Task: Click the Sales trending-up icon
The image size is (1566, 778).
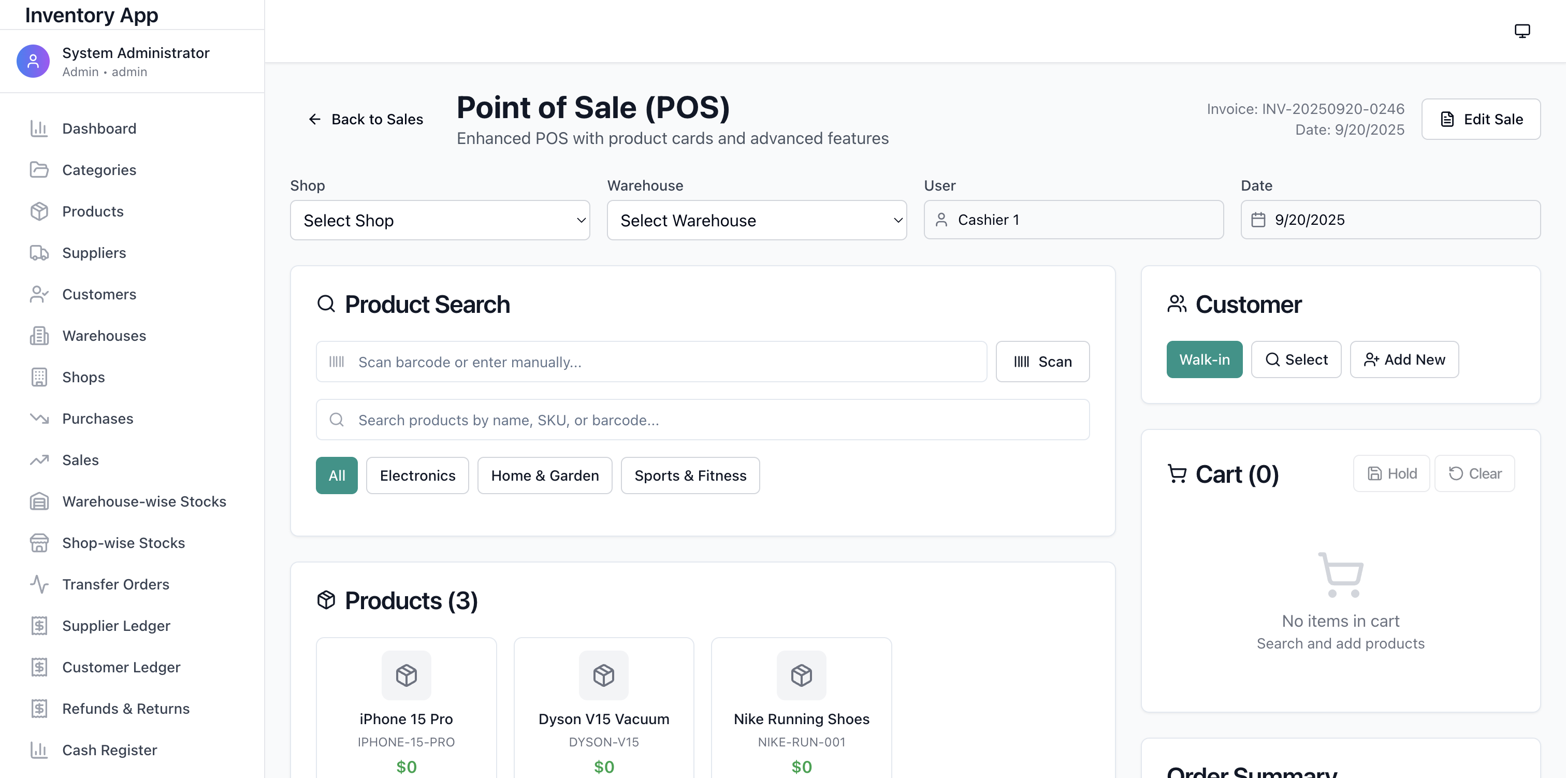Action: [x=39, y=460]
